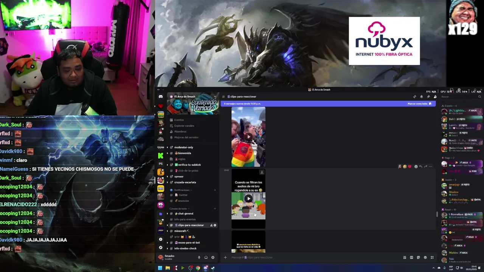Open GIF picker in message bar
Image resolution: width=484 pixels, height=272 pixels.
pos(411,257)
